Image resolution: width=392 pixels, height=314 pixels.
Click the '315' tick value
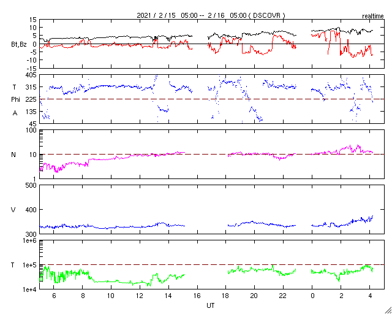(31, 87)
